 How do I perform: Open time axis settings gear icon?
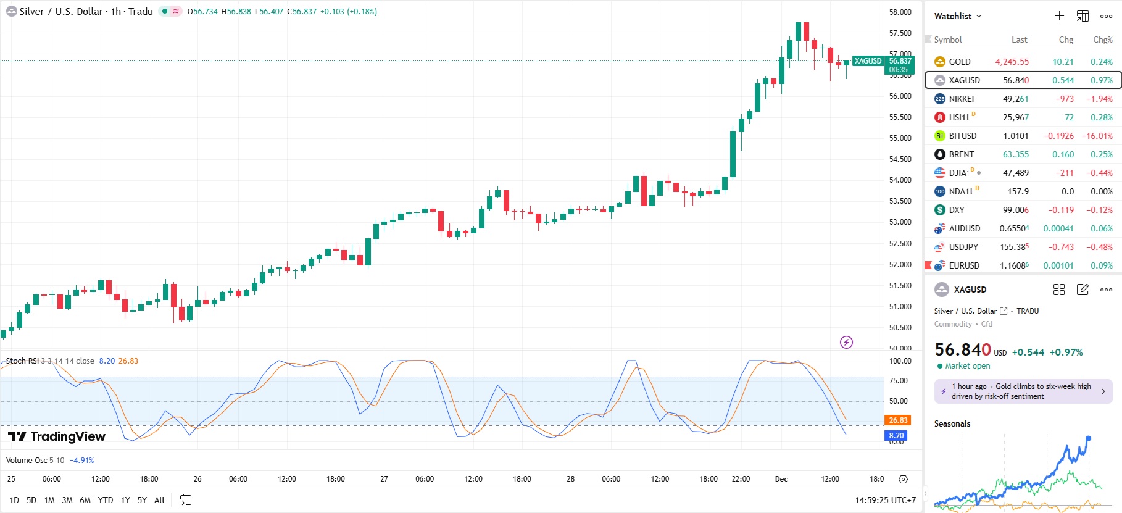(x=904, y=479)
